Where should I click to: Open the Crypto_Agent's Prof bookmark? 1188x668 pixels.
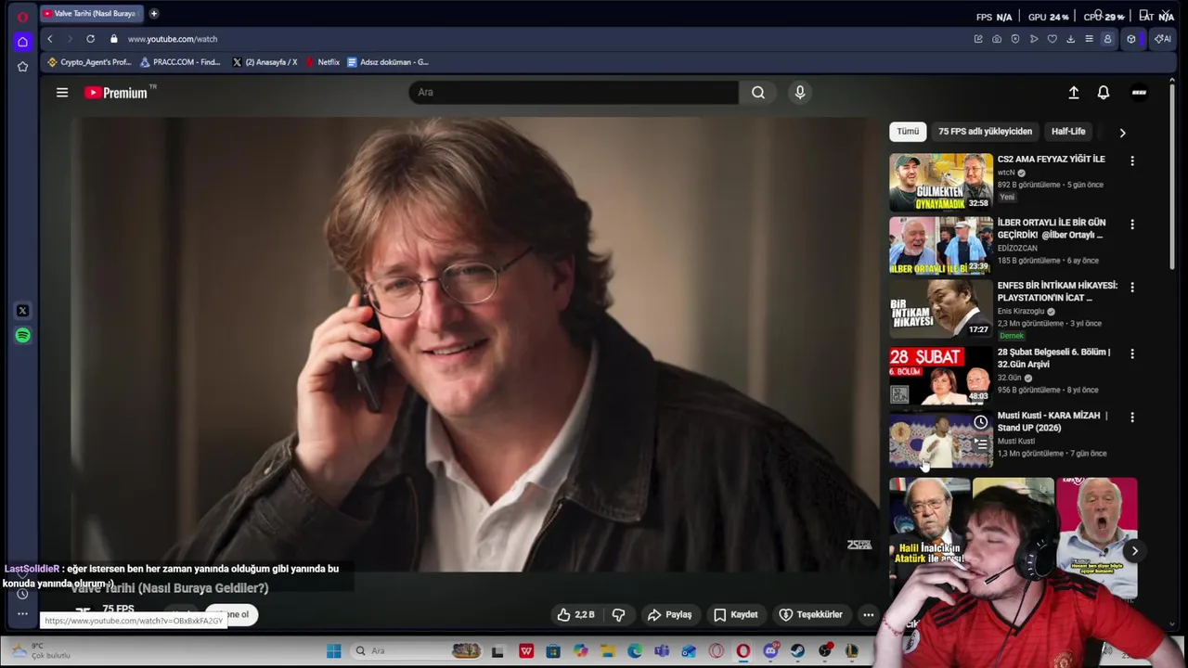(x=89, y=62)
